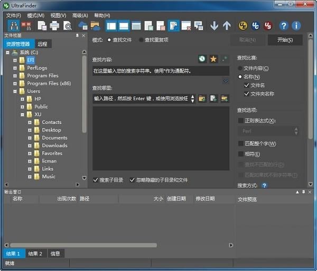
Task: Click the 开始(S) start button
Action: [285, 40]
